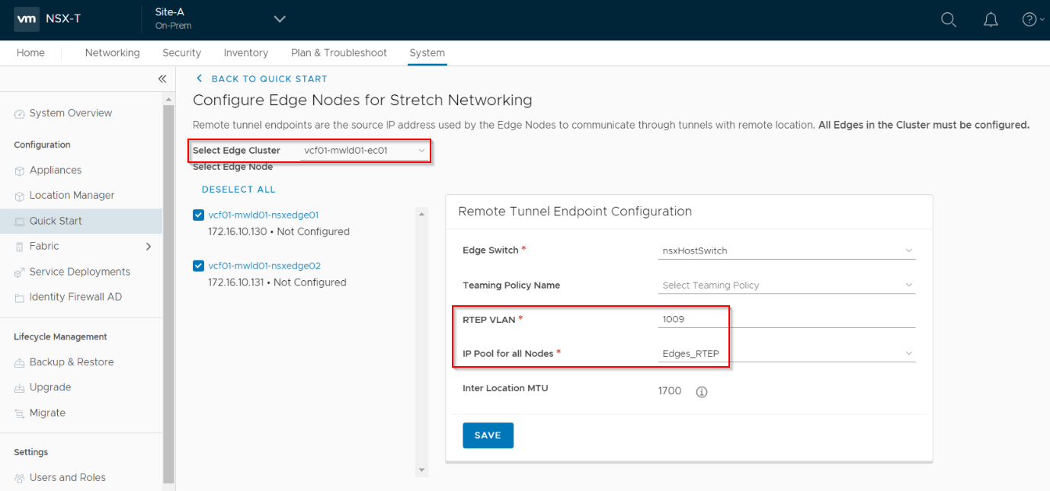Click the Inter Location MTU info icon

point(702,392)
